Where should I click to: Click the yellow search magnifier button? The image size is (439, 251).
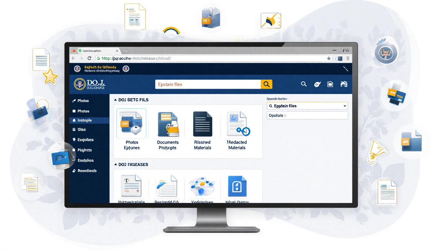coord(266,84)
